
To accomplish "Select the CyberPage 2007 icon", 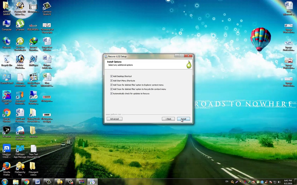I will pyautogui.click(x=7, y=97).
